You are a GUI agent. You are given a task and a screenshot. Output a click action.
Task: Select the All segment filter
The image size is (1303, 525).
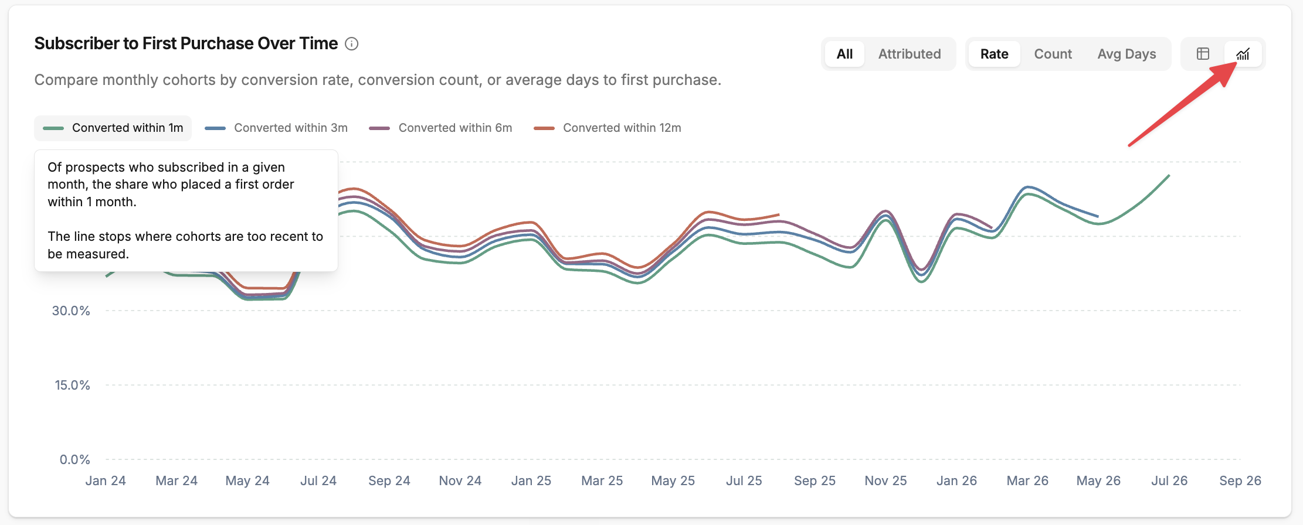click(x=844, y=54)
